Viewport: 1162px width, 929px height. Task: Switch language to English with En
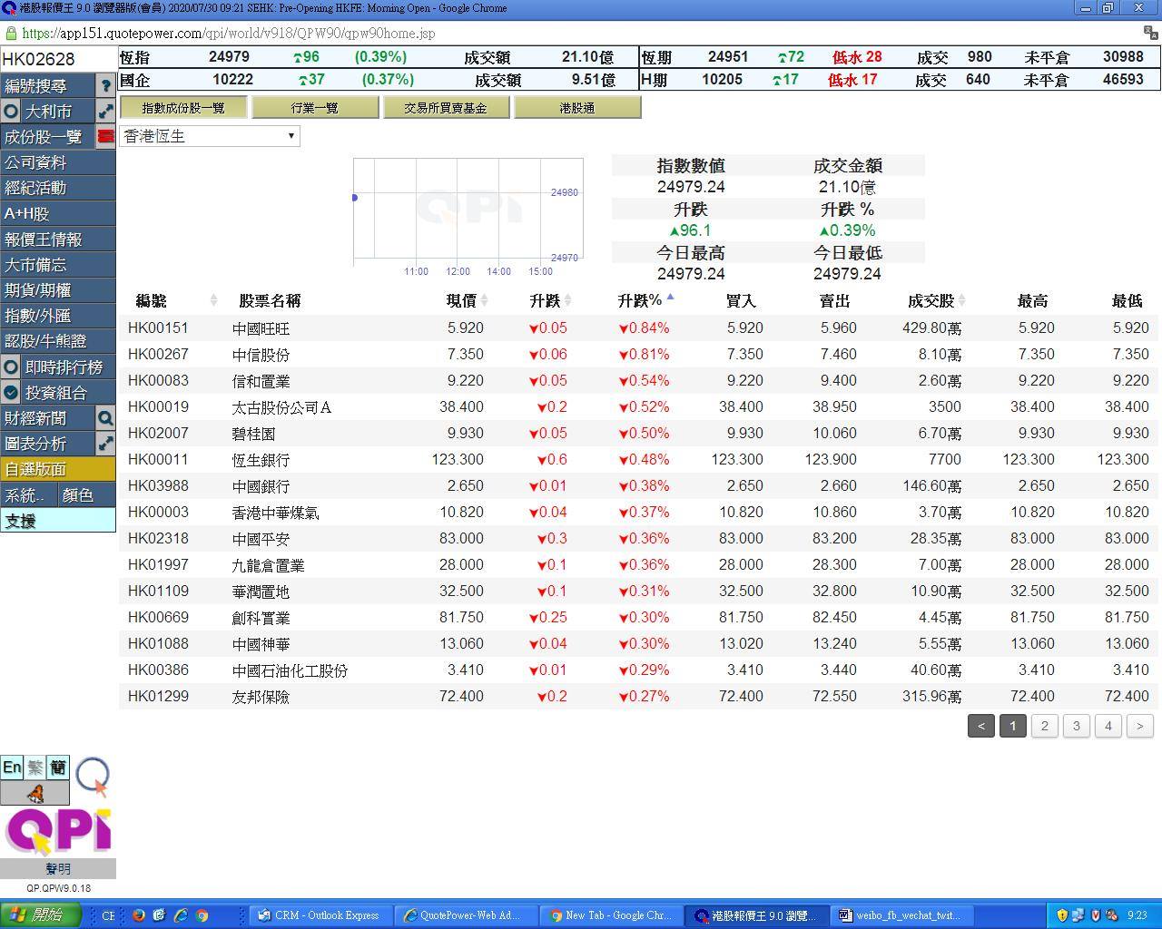(x=12, y=768)
